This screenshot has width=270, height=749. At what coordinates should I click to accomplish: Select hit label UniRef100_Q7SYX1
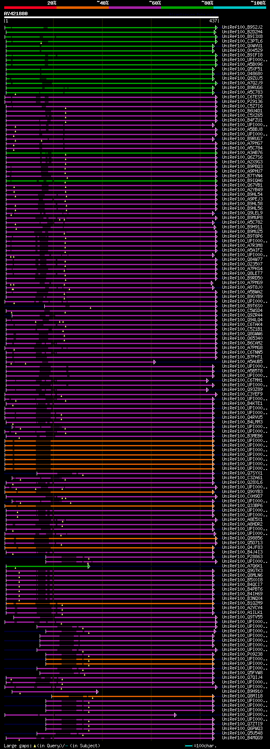(x=242, y=473)
